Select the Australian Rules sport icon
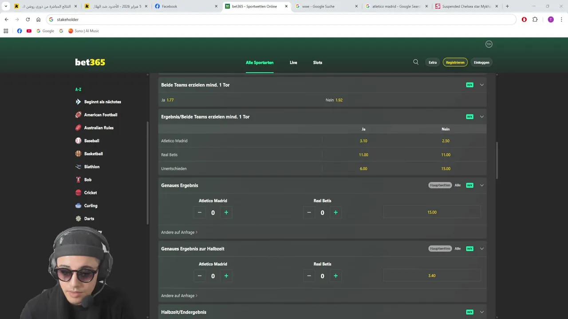Viewport: 568px width, 319px height. (79, 128)
